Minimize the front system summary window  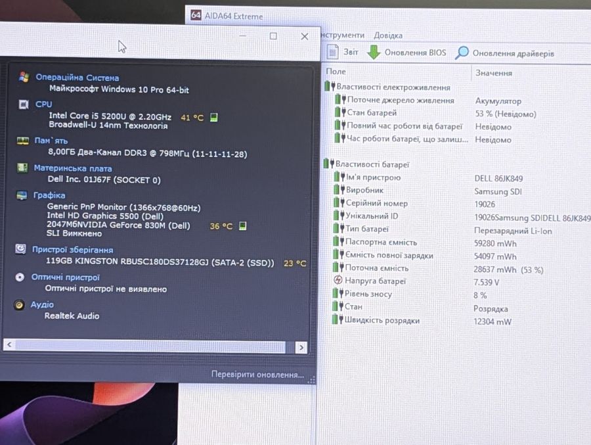coord(243,36)
